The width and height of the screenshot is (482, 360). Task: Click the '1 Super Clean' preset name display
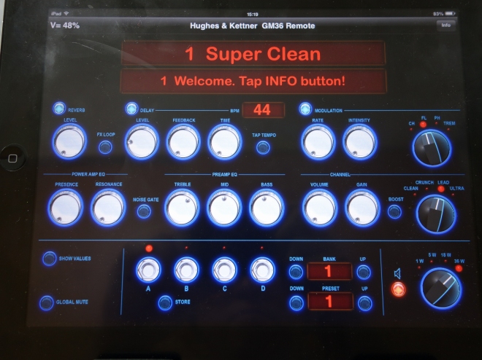click(253, 53)
